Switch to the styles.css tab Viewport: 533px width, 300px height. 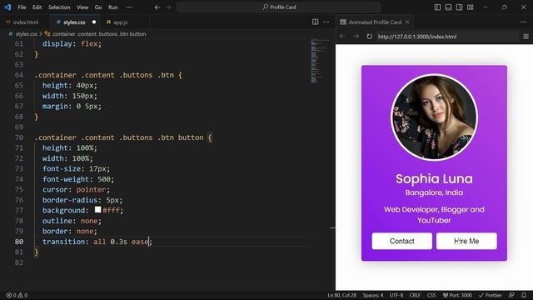point(74,22)
